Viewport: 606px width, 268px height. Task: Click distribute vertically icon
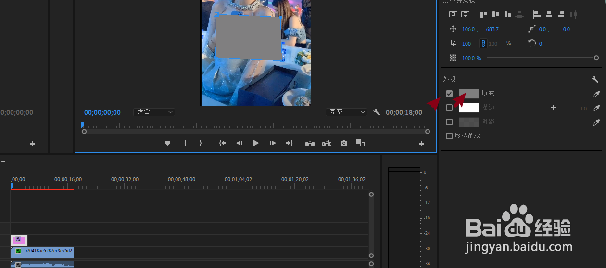pyautogui.click(x=519, y=14)
